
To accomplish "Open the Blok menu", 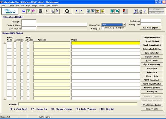I will pos(18,6).
